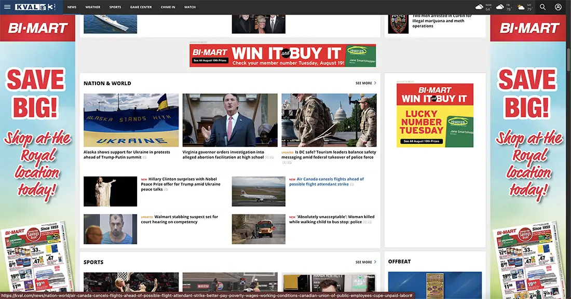
Task: Open 'Absolutely unacceptable' bus stop headline
Action: (331, 219)
